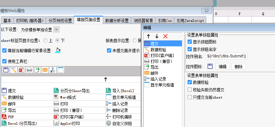Move item down with the arrow in 编辑 dialog
Image resolution: width=275 pixels, height=127 pixels.
[x=157, y=36]
